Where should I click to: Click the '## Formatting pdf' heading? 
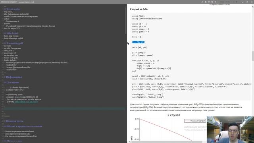click(13, 43)
